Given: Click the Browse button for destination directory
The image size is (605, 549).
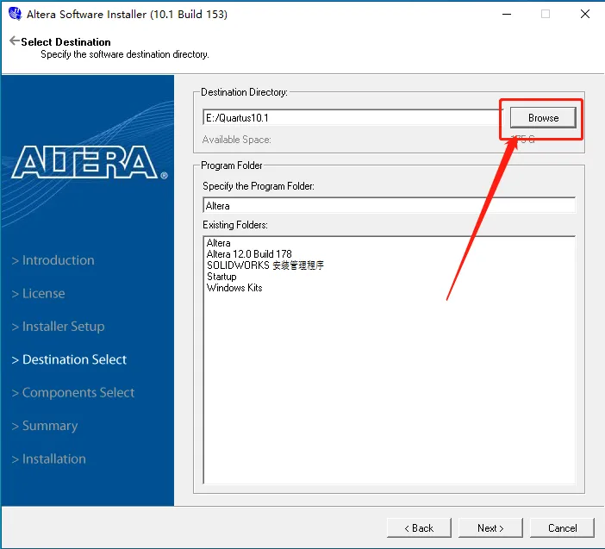Looking at the screenshot, I should pos(543,118).
